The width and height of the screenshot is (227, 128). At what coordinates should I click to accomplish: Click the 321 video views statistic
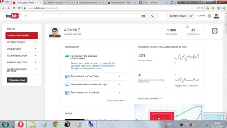coord(142,55)
